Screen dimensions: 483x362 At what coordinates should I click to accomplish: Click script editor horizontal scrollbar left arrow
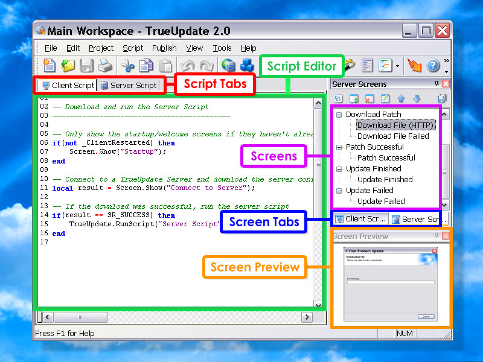[x=48, y=317]
